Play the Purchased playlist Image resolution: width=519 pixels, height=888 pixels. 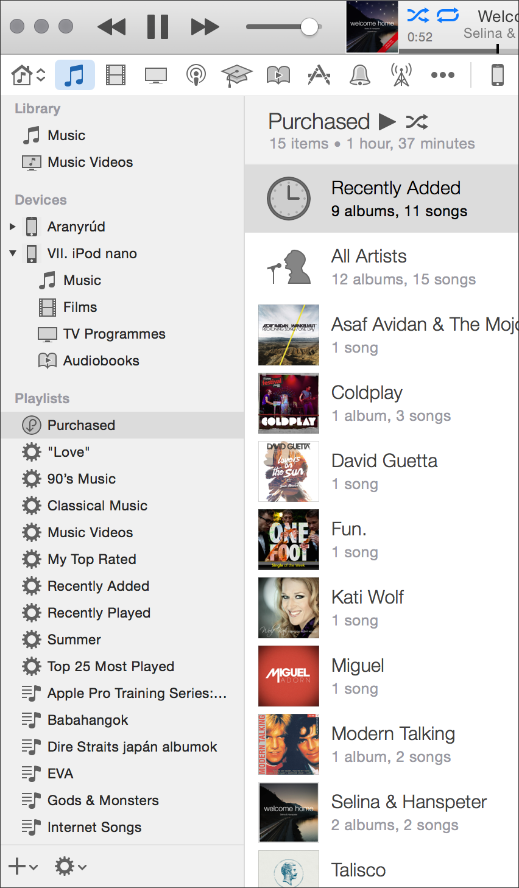[387, 122]
